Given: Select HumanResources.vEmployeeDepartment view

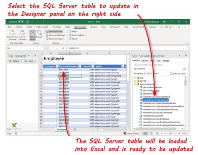Looking at the screenshot, I should click(161, 122).
